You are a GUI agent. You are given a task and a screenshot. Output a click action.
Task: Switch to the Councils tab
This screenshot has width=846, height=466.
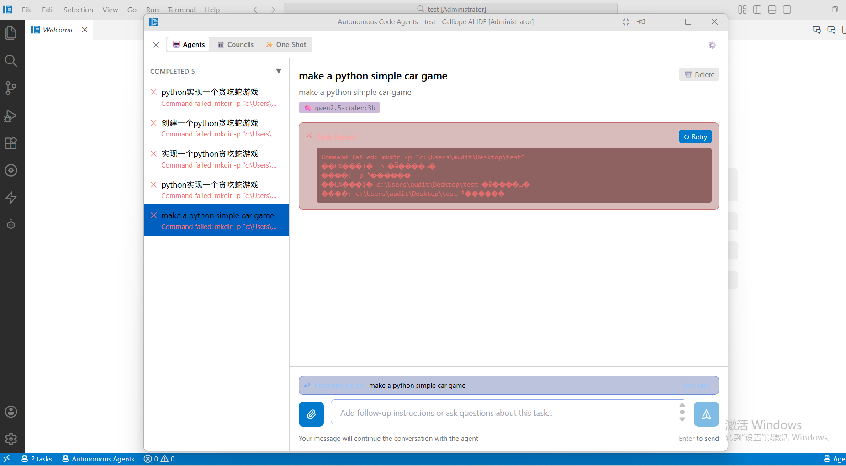pos(235,44)
